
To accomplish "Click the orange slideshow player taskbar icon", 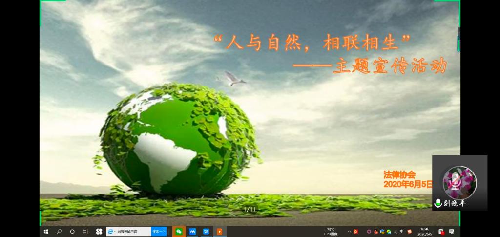I will (219, 231).
